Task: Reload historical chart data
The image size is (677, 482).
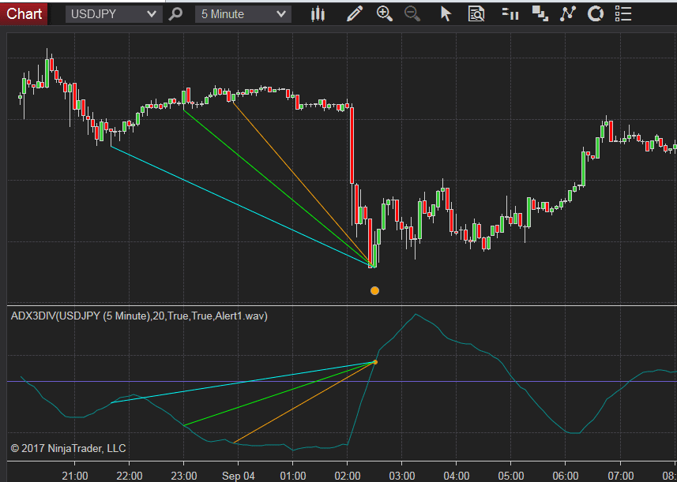Action: (595, 13)
